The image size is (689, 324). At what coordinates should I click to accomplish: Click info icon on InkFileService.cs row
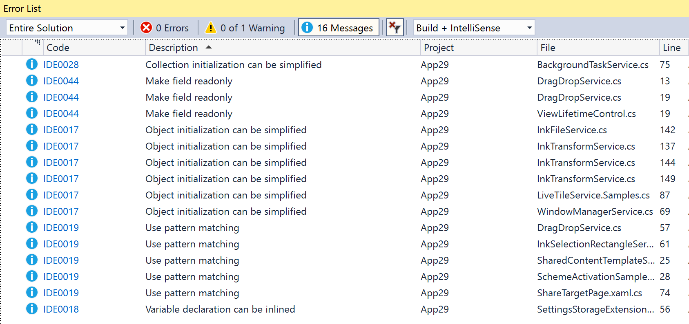[x=32, y=129]
